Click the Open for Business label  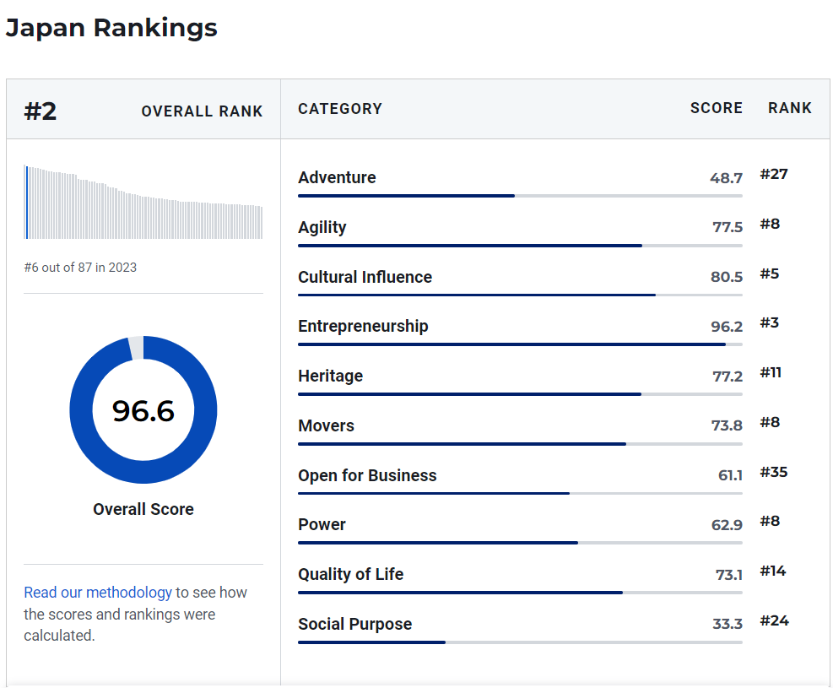tap(367, 475)
